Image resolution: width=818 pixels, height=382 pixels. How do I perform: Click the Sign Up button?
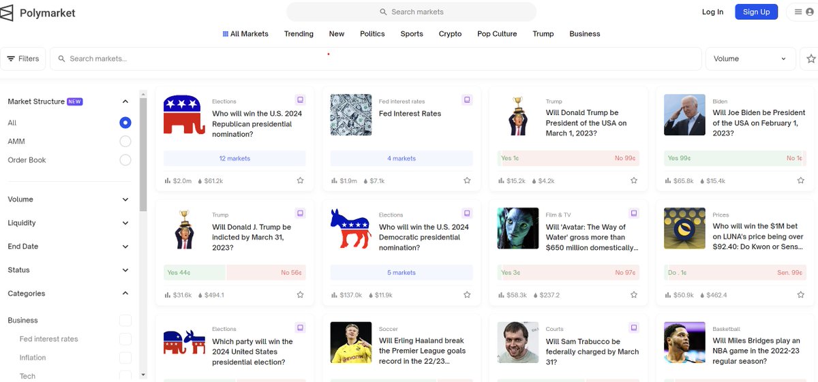coord(756,12)
